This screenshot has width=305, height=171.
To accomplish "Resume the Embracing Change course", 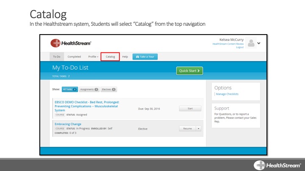I will point(187,128).
